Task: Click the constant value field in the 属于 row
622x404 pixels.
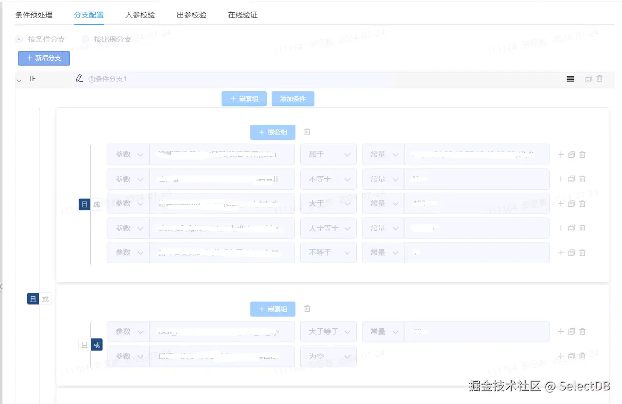Action: point(477,154)
